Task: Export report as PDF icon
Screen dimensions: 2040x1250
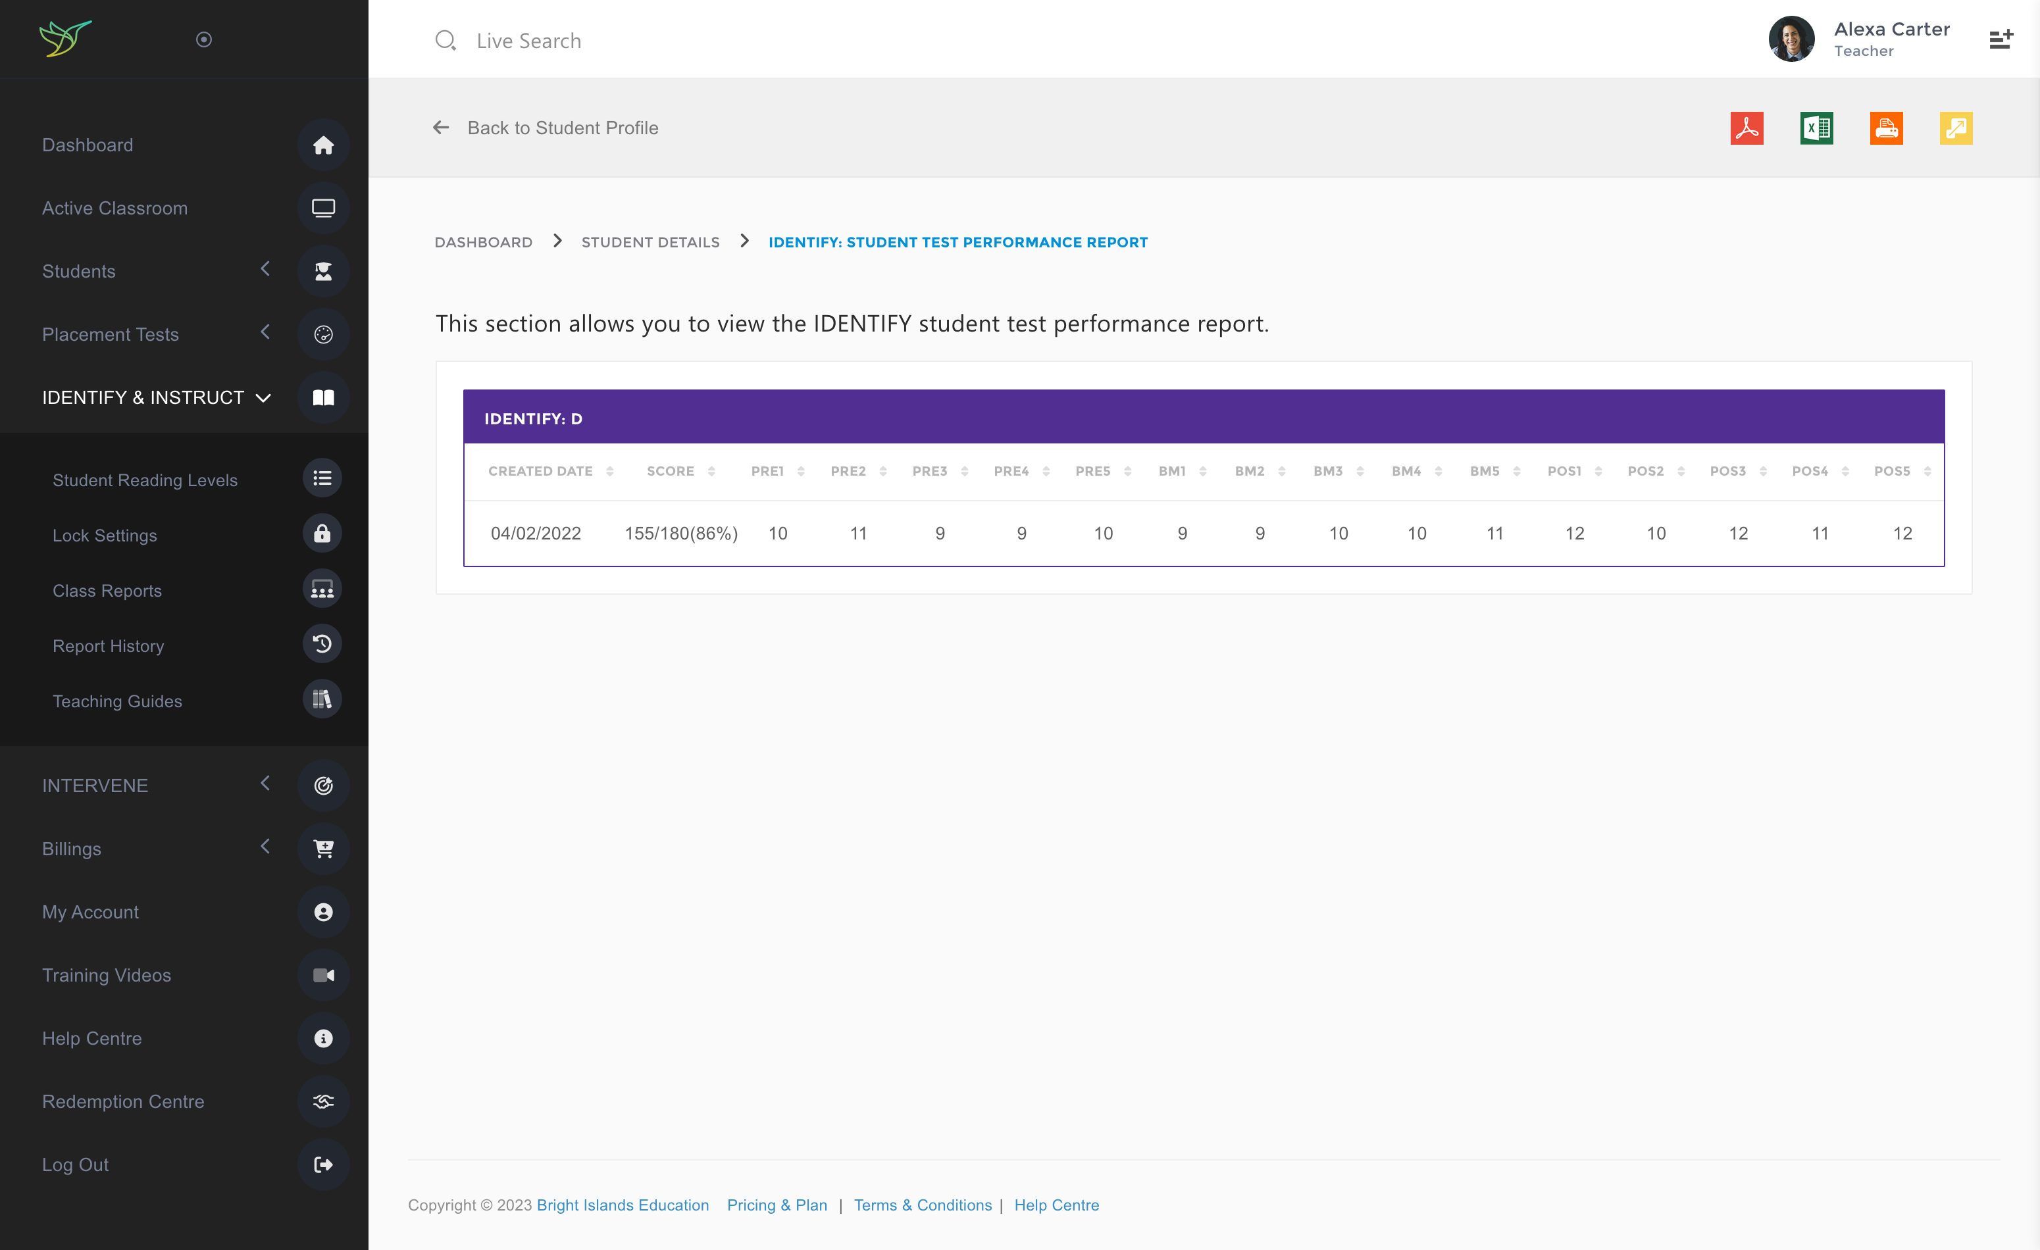Action: tap(1746, 128)
